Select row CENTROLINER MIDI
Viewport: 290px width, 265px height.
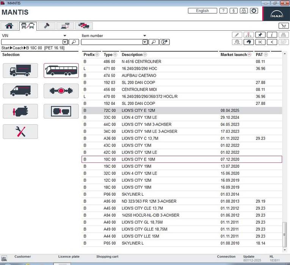tap(182, 90)
